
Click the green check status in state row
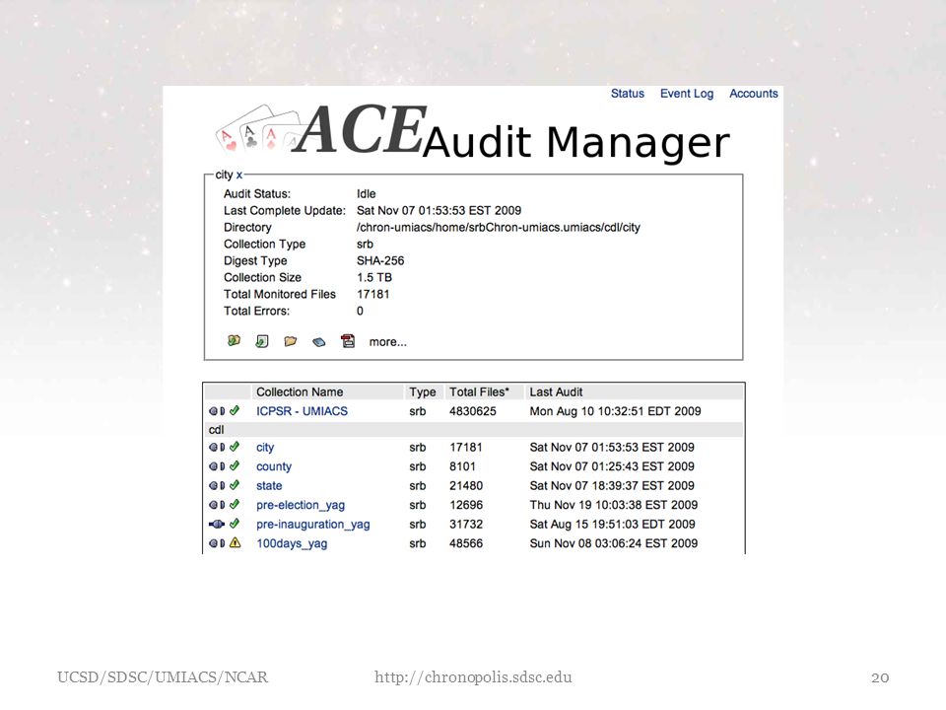click(x=235, y=485)
